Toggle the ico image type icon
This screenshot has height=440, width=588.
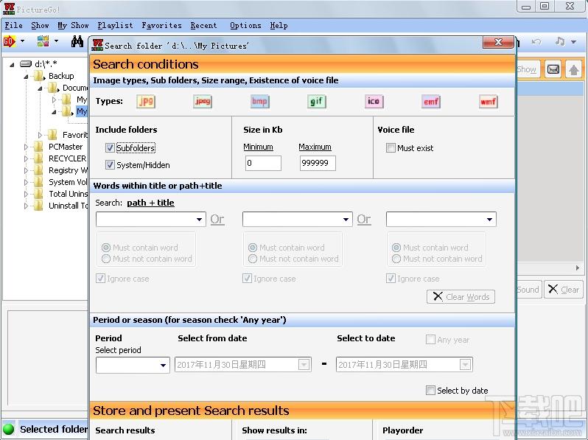coord(374,101)
